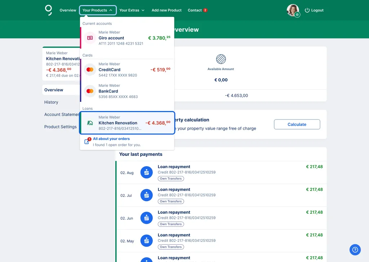This screenshot has height=262, width=369.
Task: Click the CreditCard Mastercard icon
Action: point(89,69)
